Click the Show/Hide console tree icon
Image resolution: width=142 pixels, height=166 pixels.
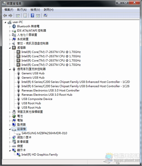pos(18,16)
